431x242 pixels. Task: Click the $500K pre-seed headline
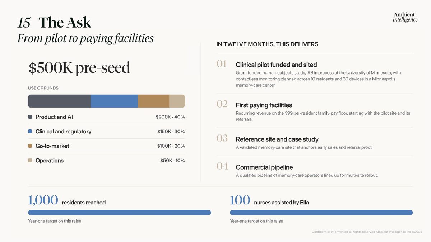tap(79, 68)
